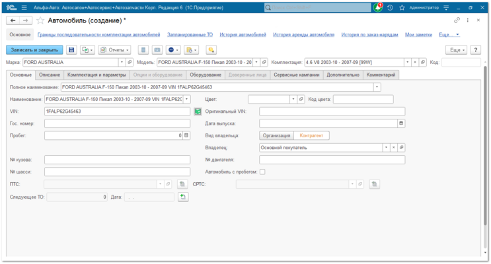Click the help question mark button

(x=475, y=49)
